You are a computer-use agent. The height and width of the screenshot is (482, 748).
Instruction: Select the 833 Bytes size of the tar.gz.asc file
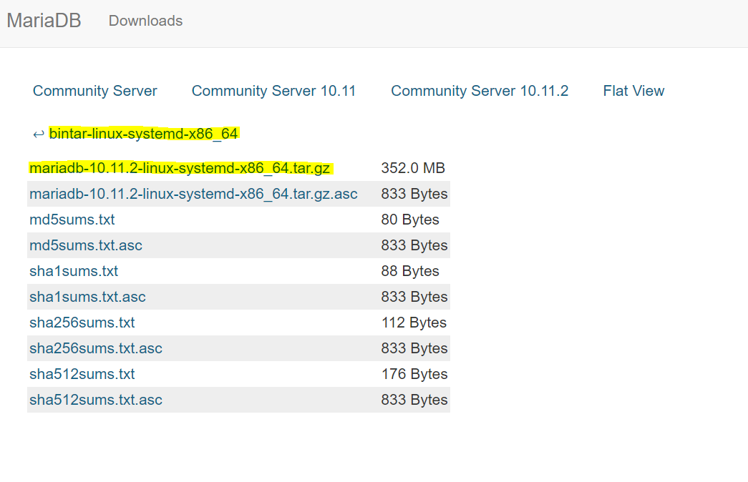pos(414,194)
